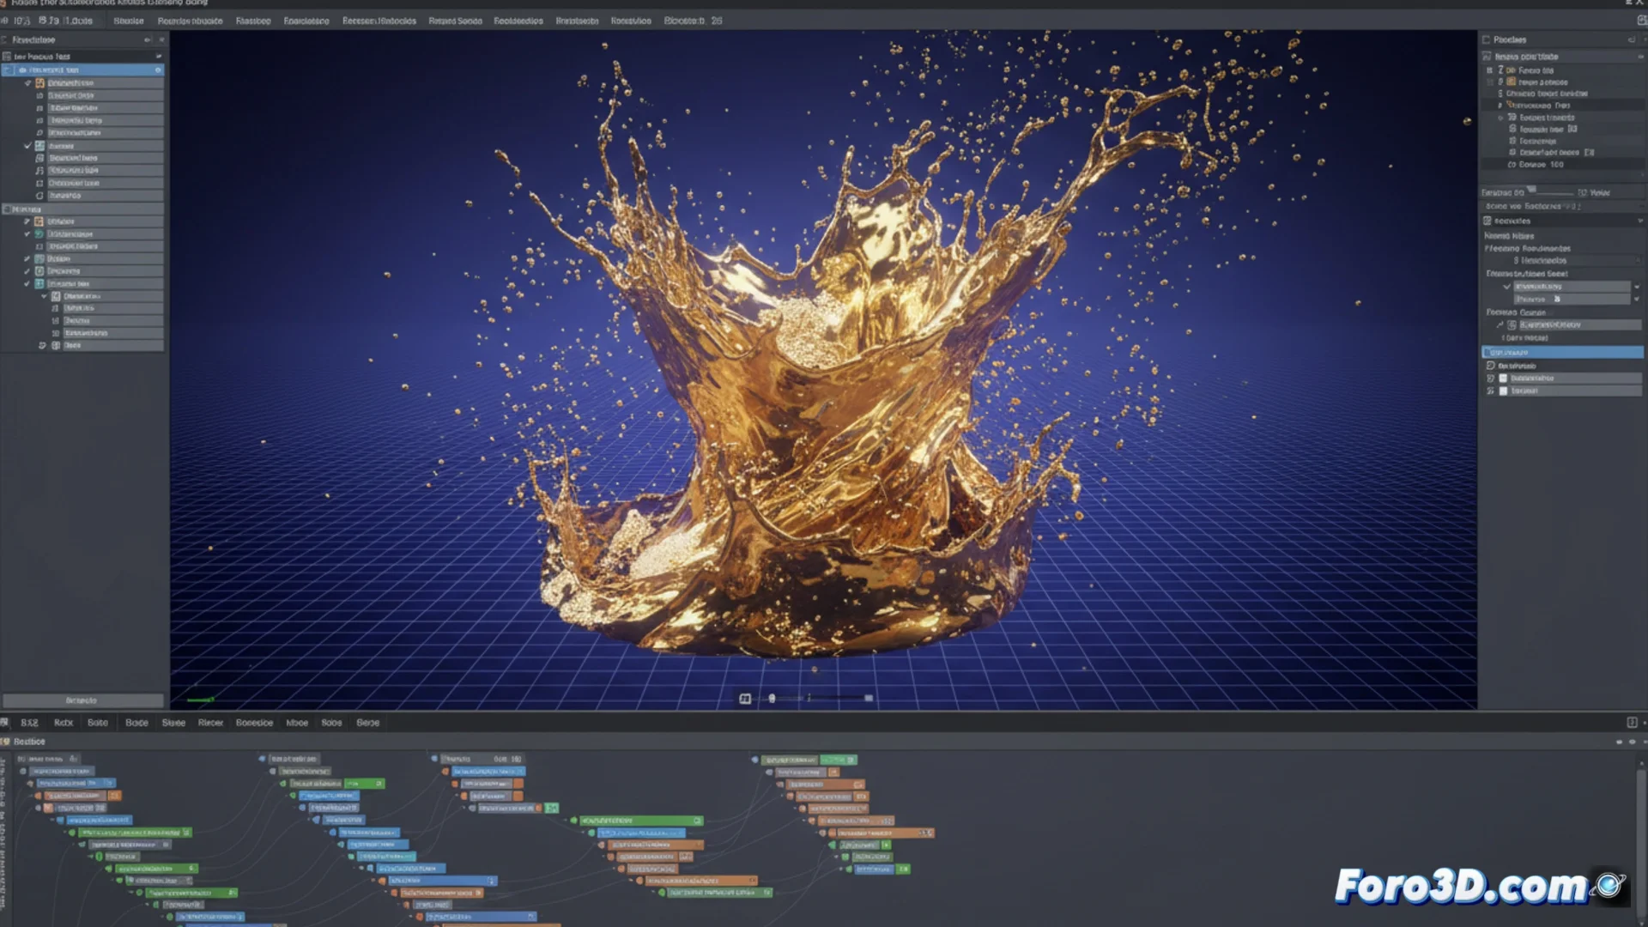Viewport: 1648px width, 927px height.
Task: Collapse the right panel section using its header chevron
Action: 1639,221
